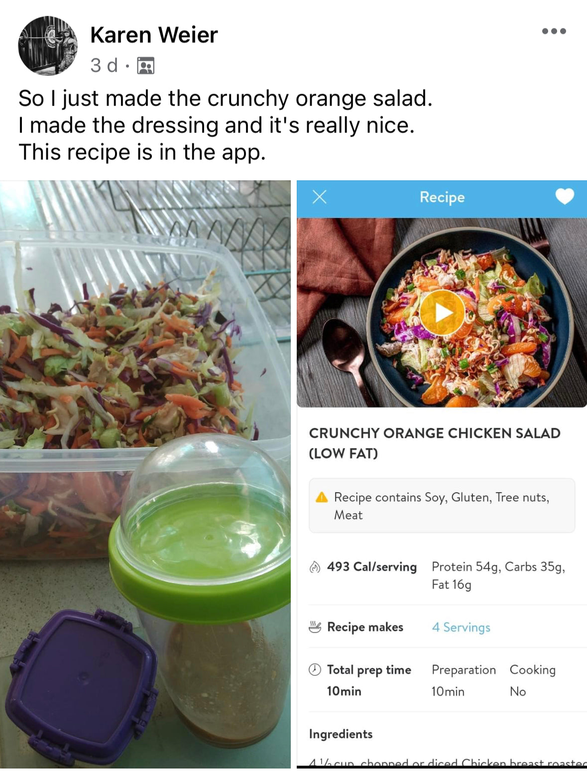Change the 4 Servings selector
587x771 pixels.
[461, 627]
